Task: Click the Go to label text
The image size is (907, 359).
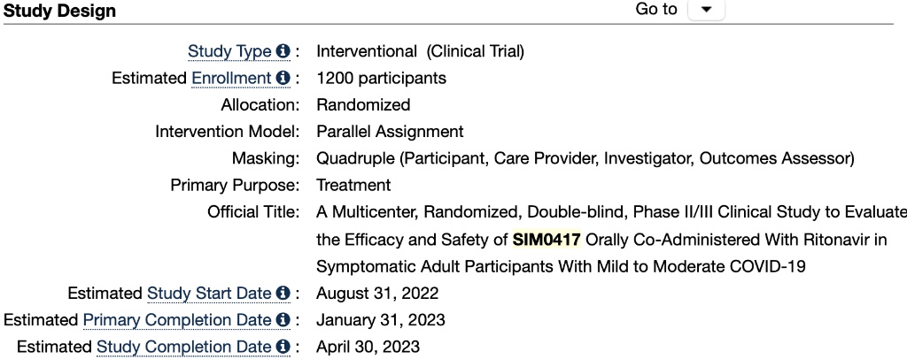Action: (x=656, y=10)
